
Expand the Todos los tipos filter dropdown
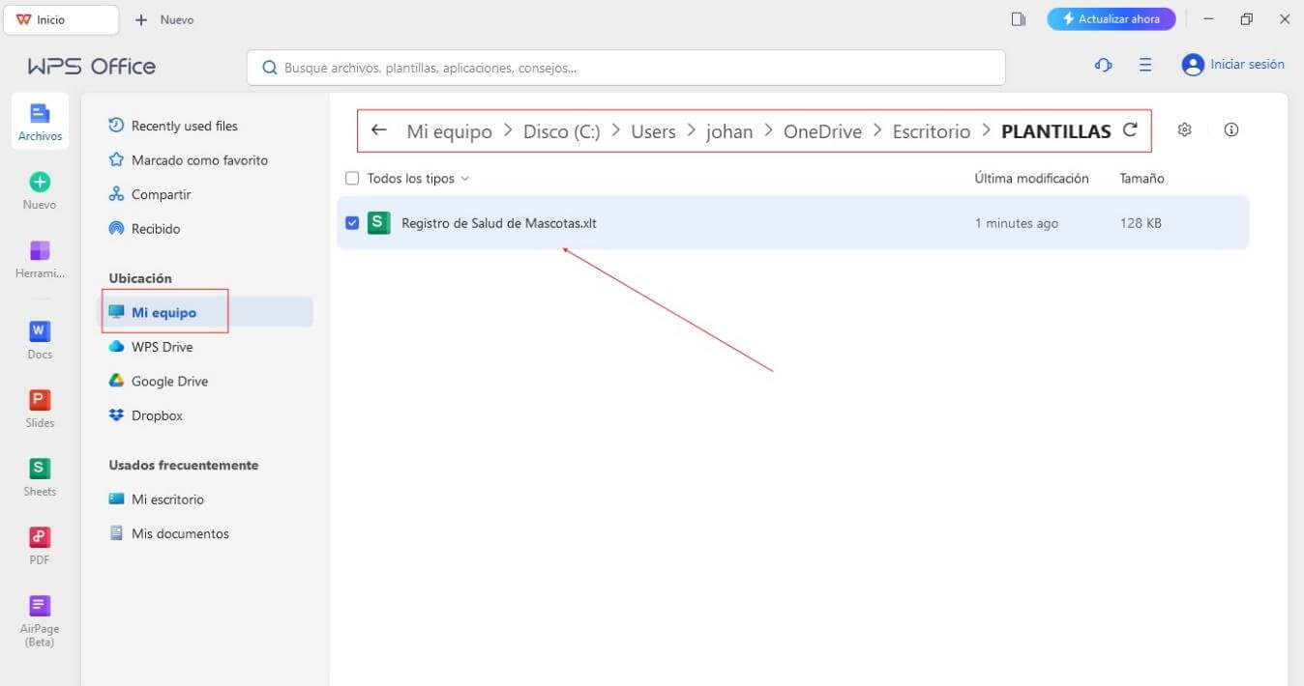point(418,179)
